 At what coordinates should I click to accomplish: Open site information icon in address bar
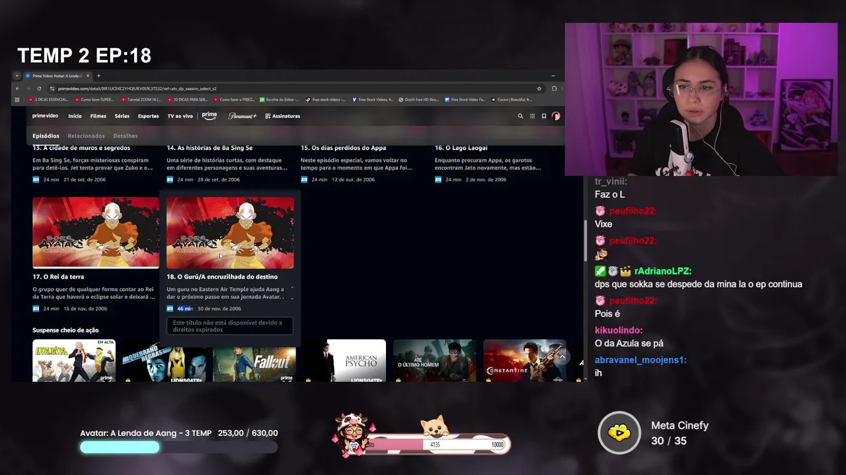click(52, 88)
